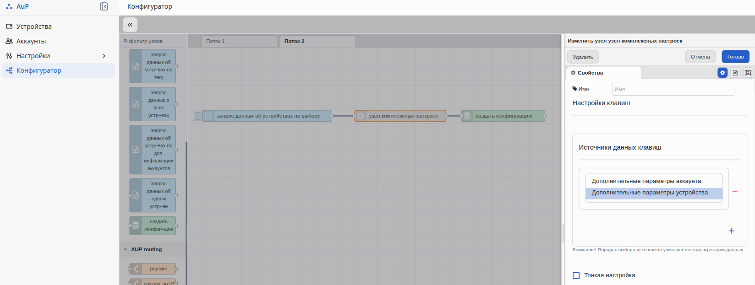Image resolution: width=755 pixels, height=285 pixels.
Task: Collapse the AUP routing palette category
Action: tap(153, 250)
